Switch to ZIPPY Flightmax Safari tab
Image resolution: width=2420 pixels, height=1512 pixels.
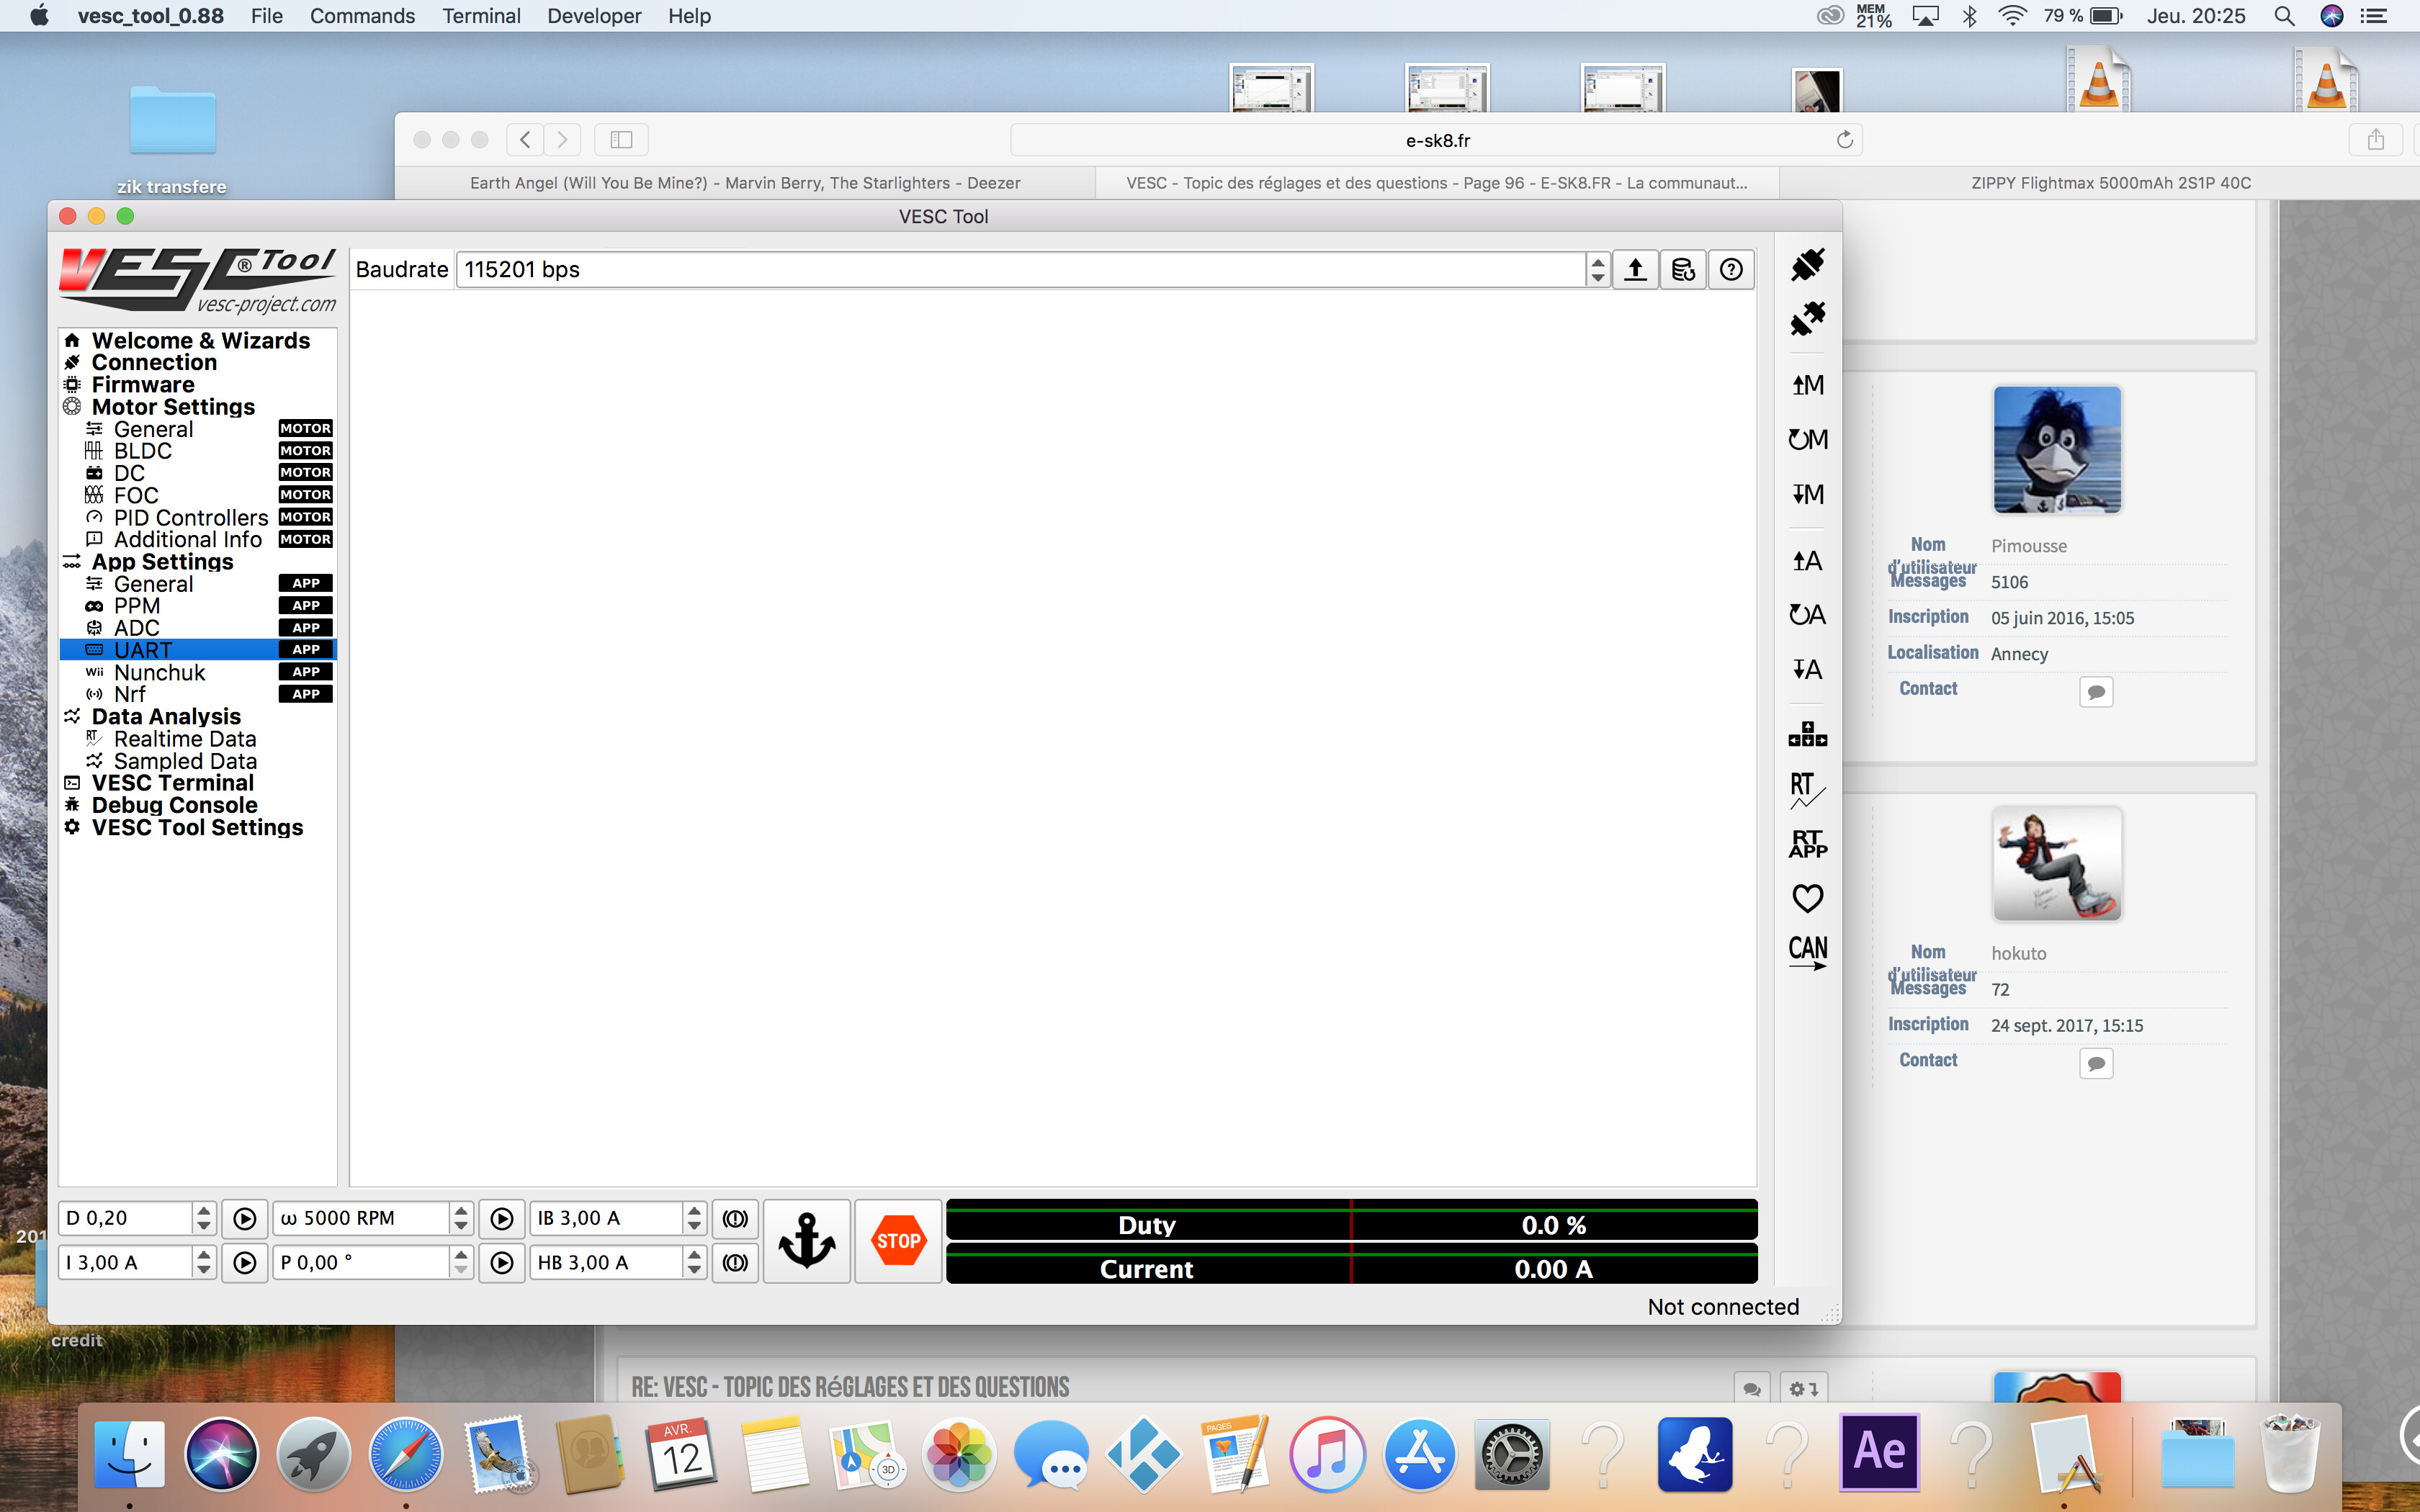click(2110, 183)
